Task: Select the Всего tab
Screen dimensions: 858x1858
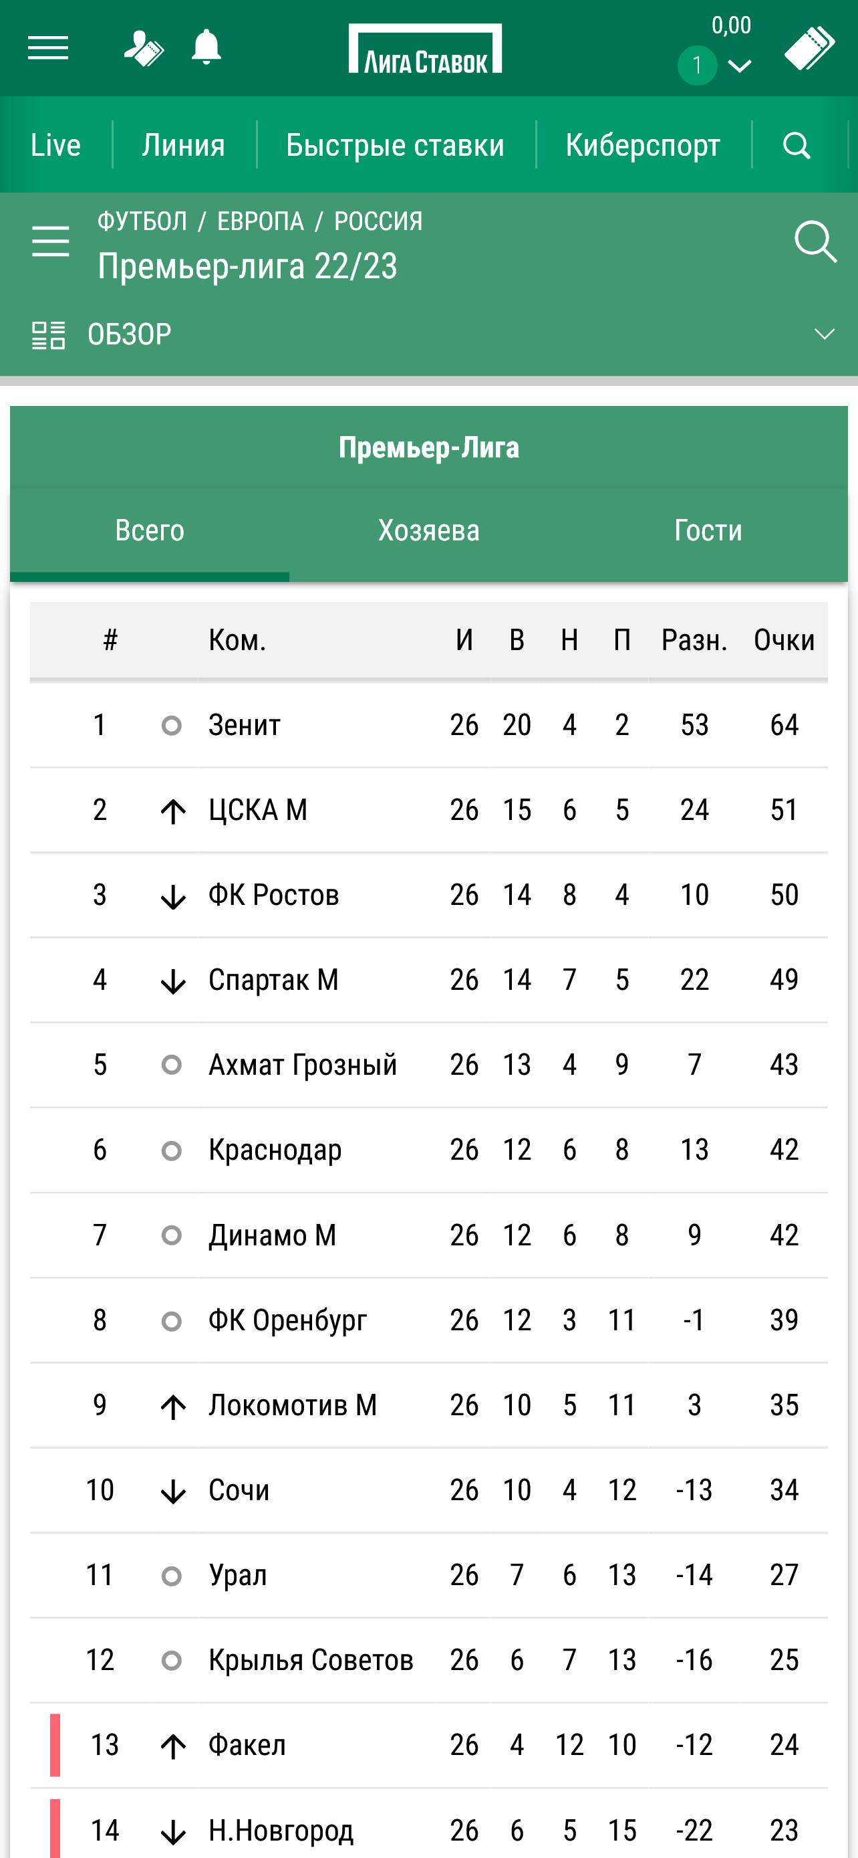Action: 150,531
